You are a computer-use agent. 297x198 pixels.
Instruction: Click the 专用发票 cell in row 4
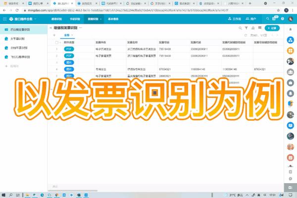coord(110,69)
